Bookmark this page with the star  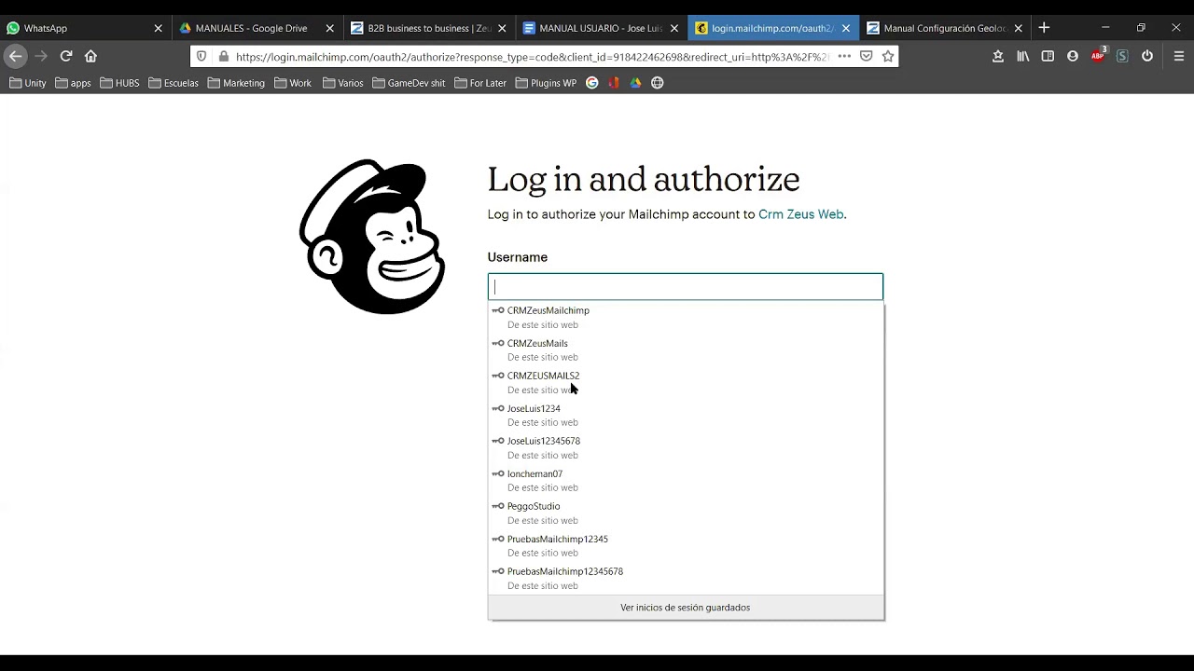[888, 56]
